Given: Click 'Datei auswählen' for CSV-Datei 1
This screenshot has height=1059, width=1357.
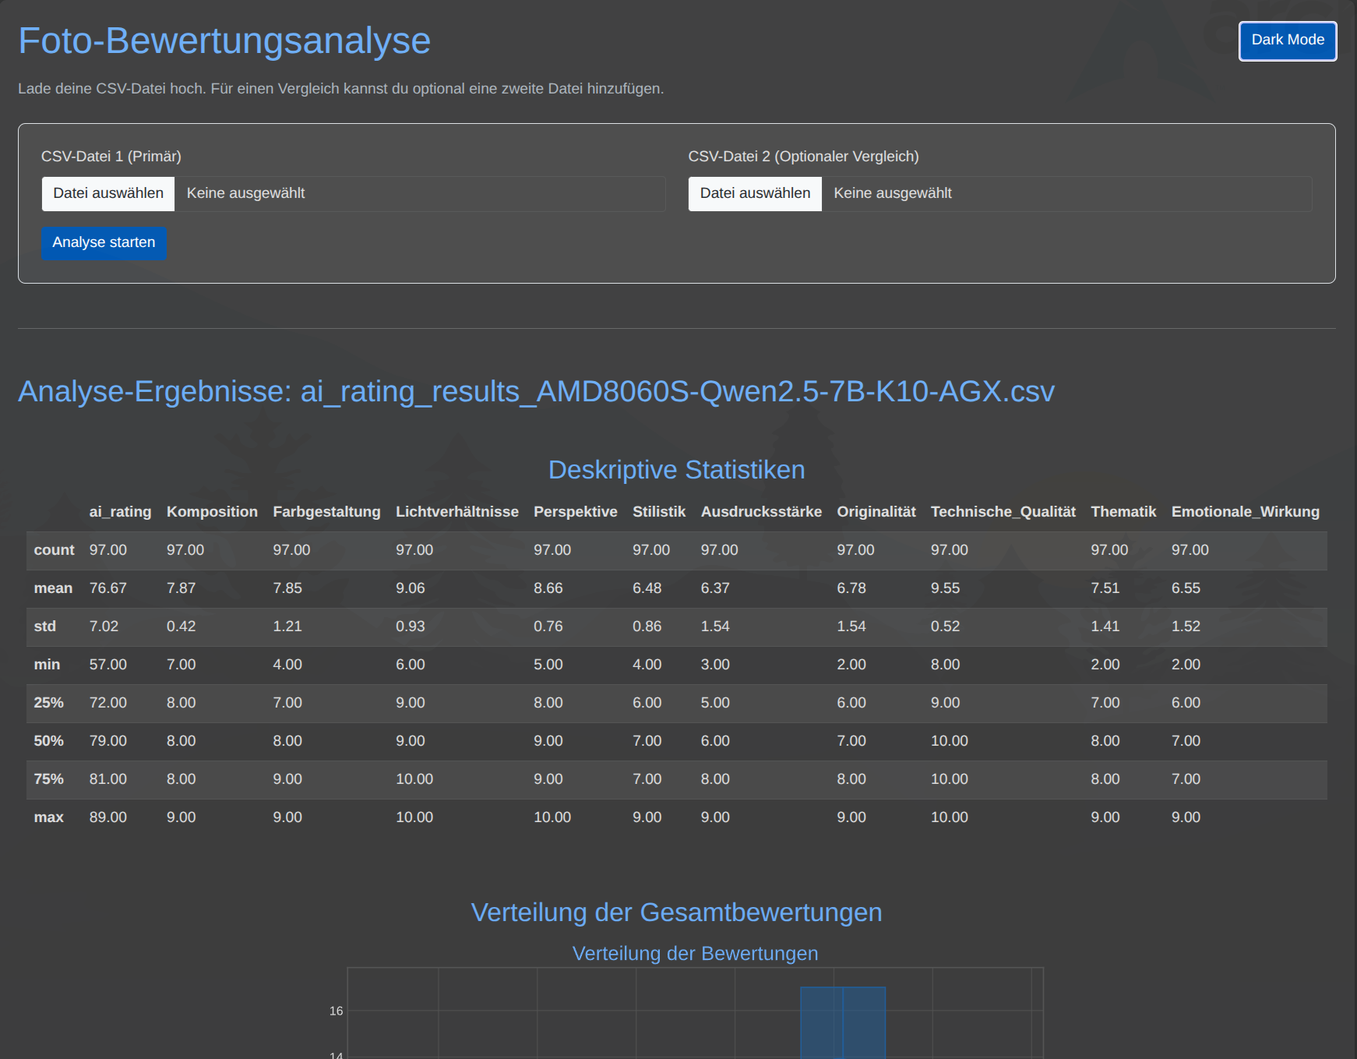Looking at the screenshot, I should point(108,193).
